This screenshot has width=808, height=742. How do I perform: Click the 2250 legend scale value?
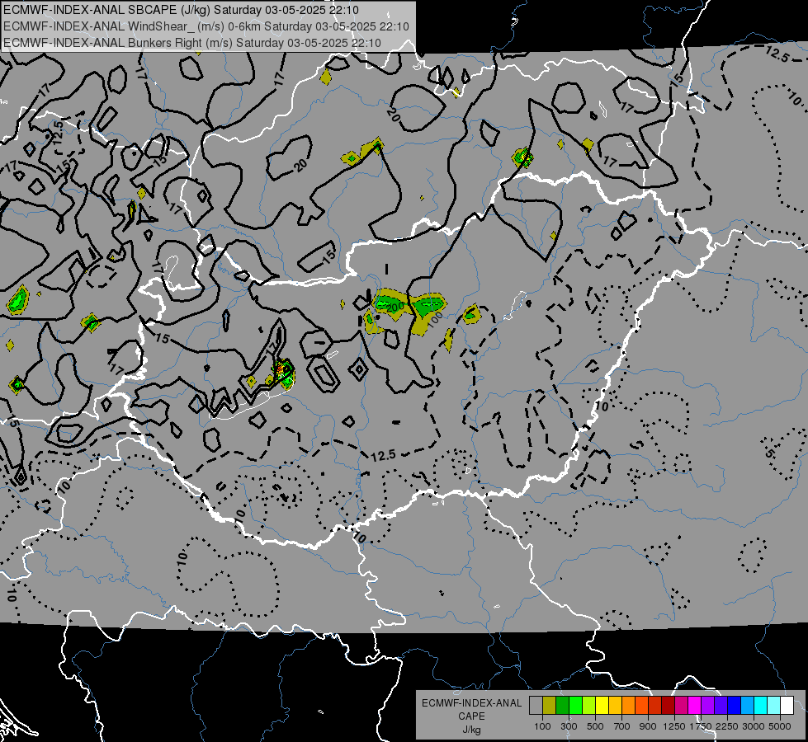(x=727, y=726)
